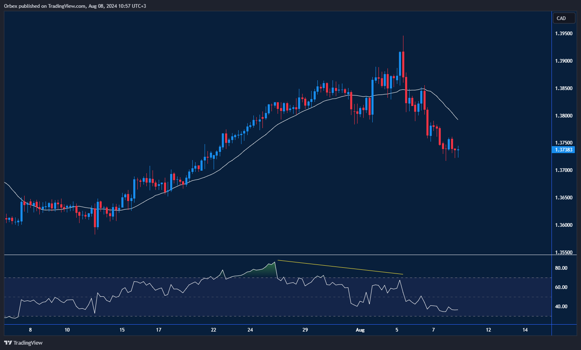Click the RSI 40.00 scale label
This screenshot has height=350, width=581.
561,307
